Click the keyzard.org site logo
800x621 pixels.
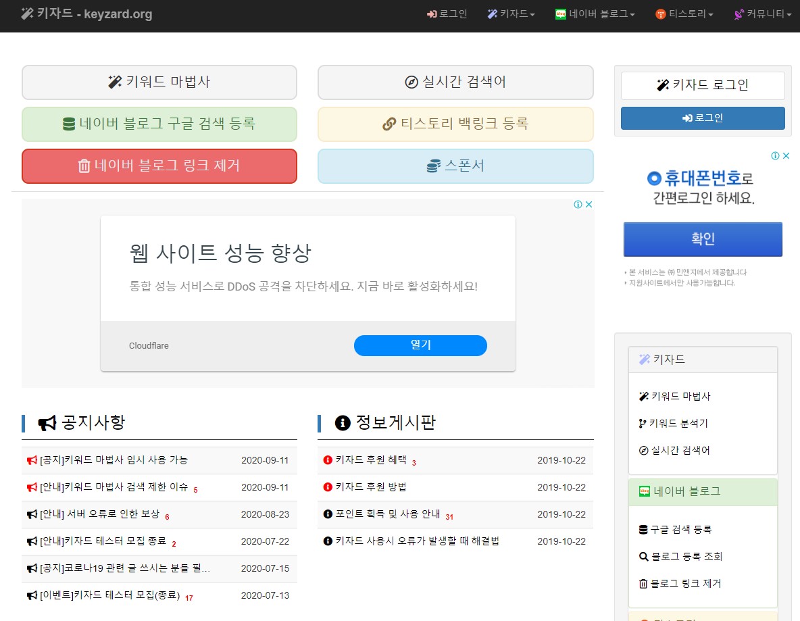[86, 14]
